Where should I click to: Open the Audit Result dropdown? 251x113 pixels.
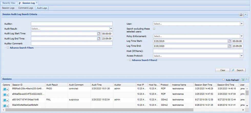tap(111, 29)
